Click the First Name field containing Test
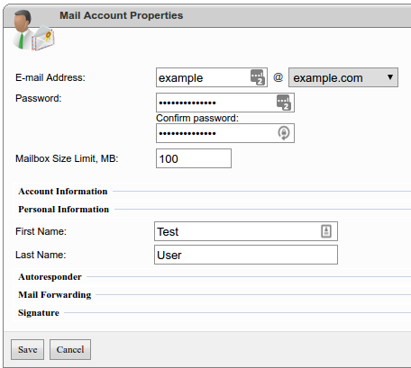 coord(246,231)
